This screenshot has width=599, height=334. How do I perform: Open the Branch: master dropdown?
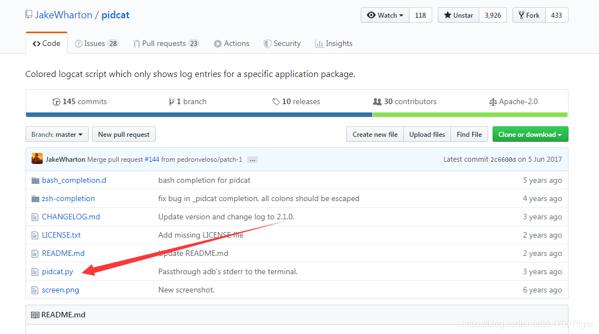point(57,135)
